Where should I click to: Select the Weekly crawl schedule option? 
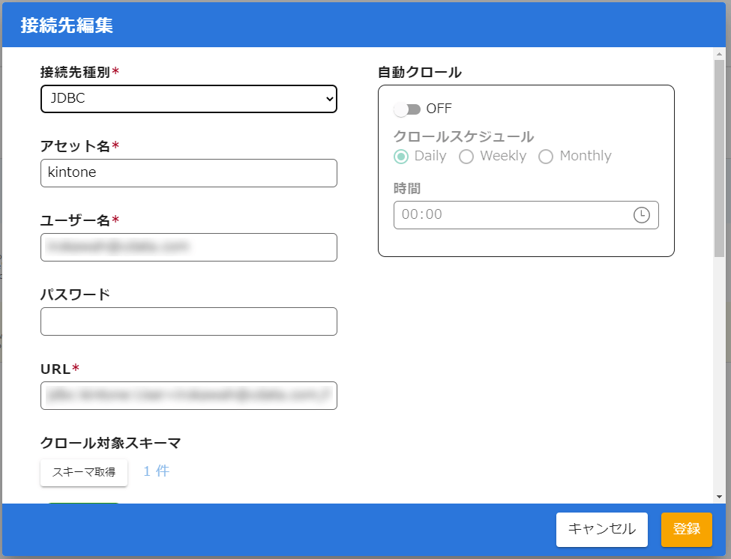[x=466, y=157]
